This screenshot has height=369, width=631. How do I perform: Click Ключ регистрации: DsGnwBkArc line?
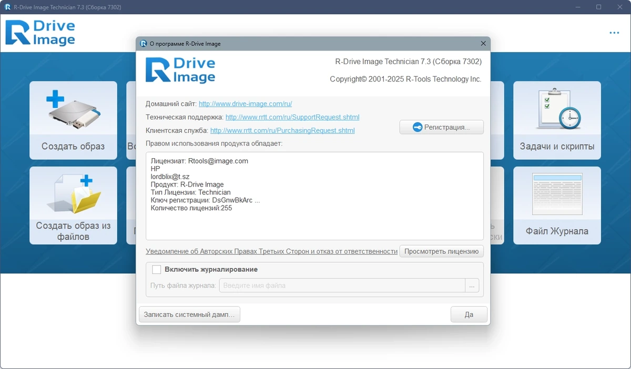coord(205,200)
